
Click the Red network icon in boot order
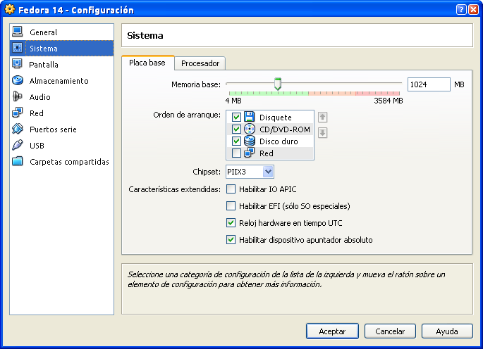[x=249, y=153]
